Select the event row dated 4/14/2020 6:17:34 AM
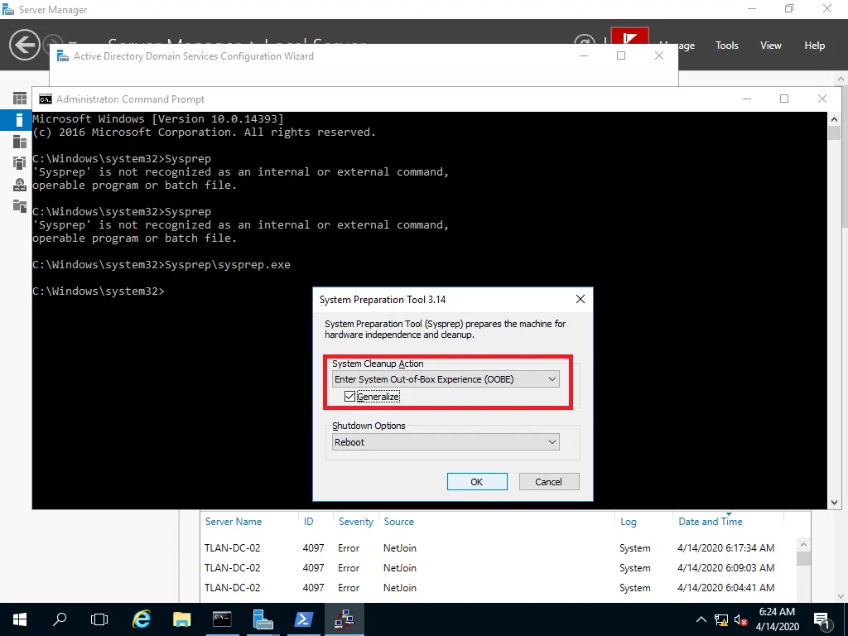This screenshot has width=848, height=636. [x=499, y=548]
